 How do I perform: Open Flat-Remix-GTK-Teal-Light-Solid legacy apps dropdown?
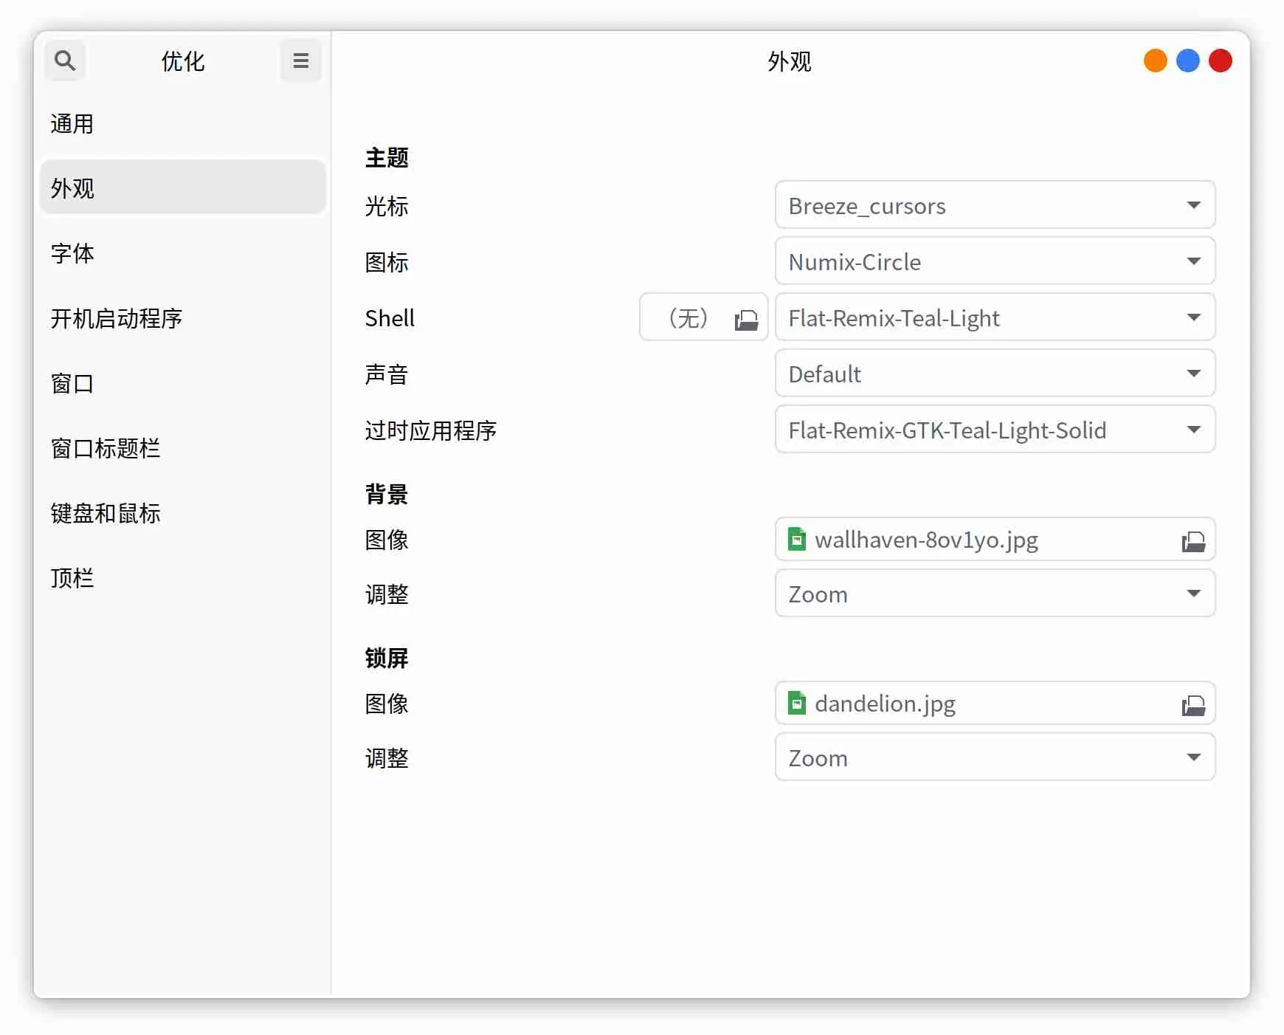(994, 430)
